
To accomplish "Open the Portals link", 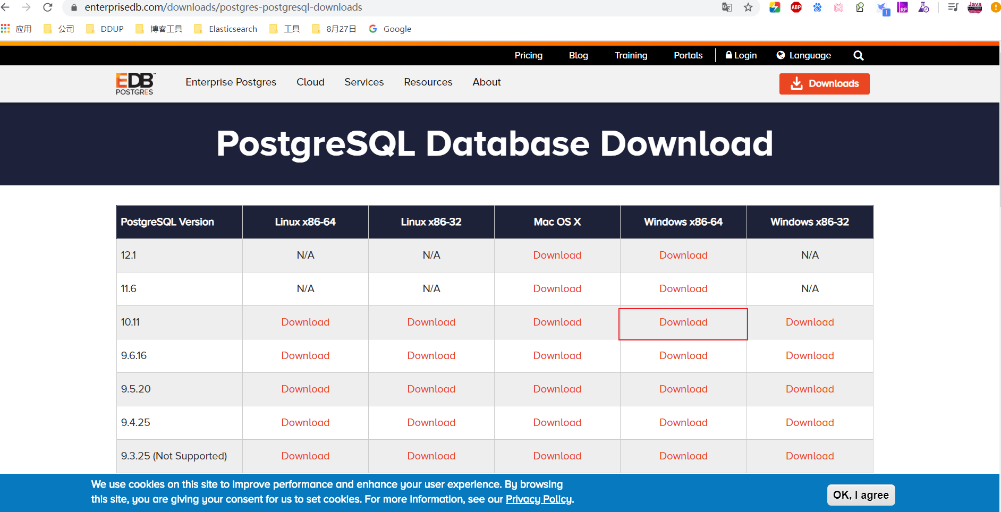I will pos(688,55).
